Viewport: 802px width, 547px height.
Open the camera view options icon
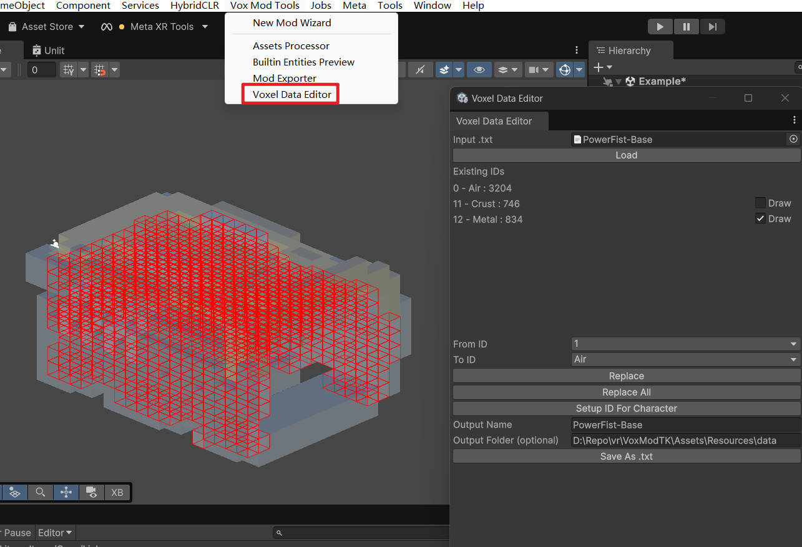coord(534,69)
